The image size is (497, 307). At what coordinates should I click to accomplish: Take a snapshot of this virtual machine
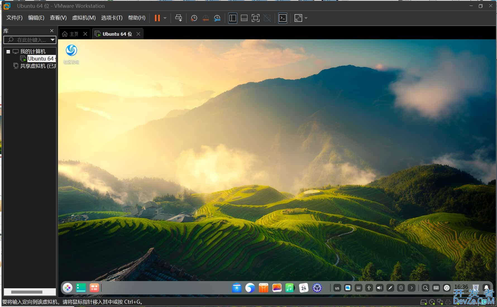[194, 18]
